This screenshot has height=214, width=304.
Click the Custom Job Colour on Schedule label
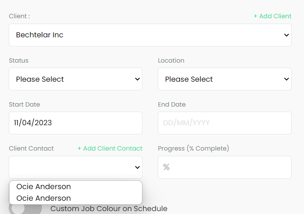click(109, 209)
